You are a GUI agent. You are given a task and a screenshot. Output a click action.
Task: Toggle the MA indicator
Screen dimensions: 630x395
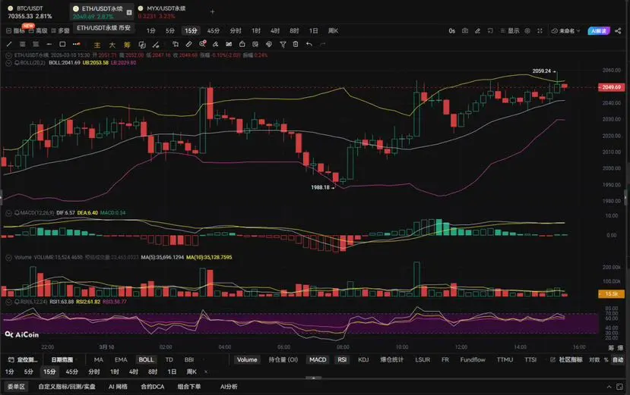(x=99, y=359)
